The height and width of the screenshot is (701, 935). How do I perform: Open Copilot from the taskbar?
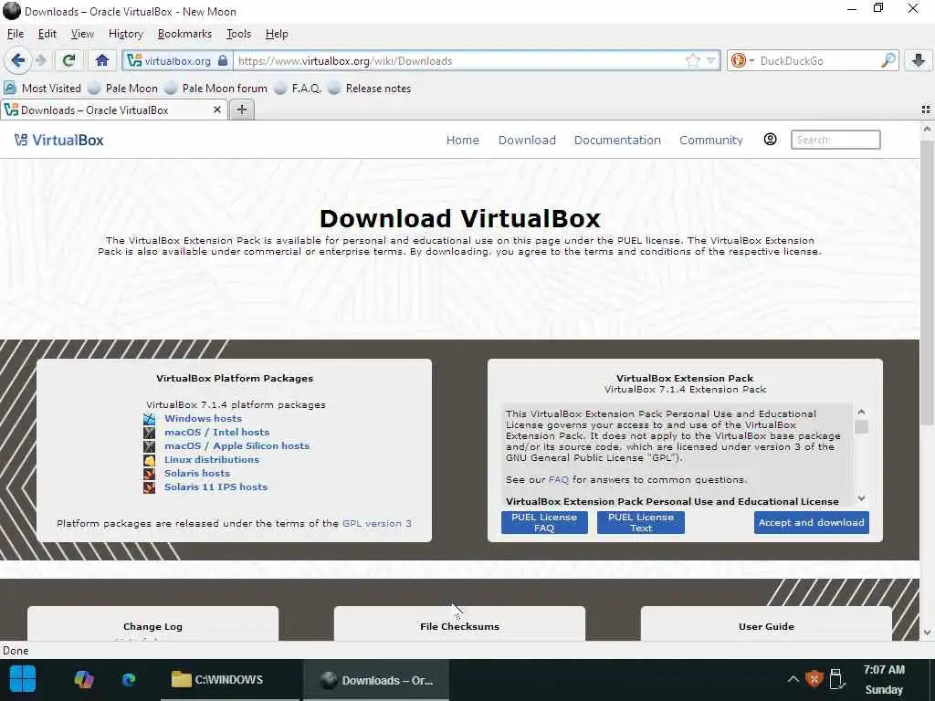83,679
